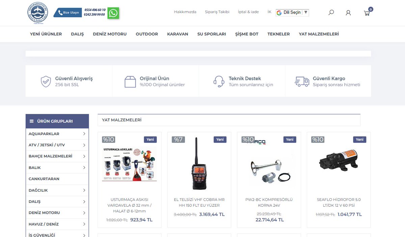Open the PW2-BC KOMPRESÖRLÜ KORNA title
405x237 pixels.
coord(269,202)
